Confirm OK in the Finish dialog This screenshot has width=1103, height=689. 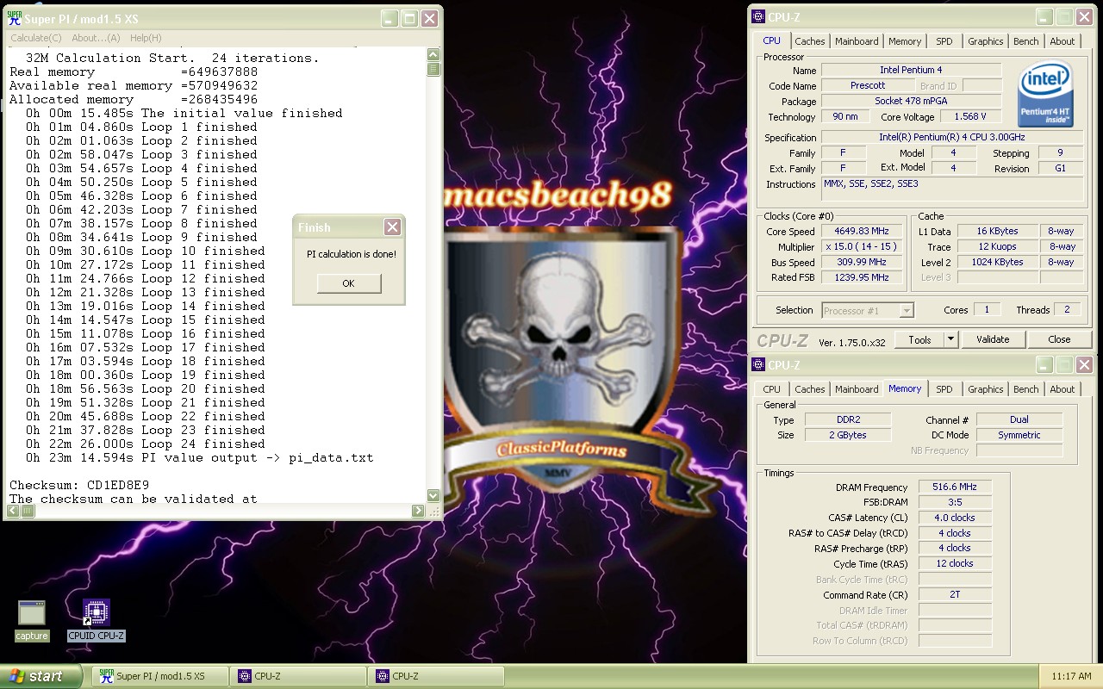pos(348,283)
